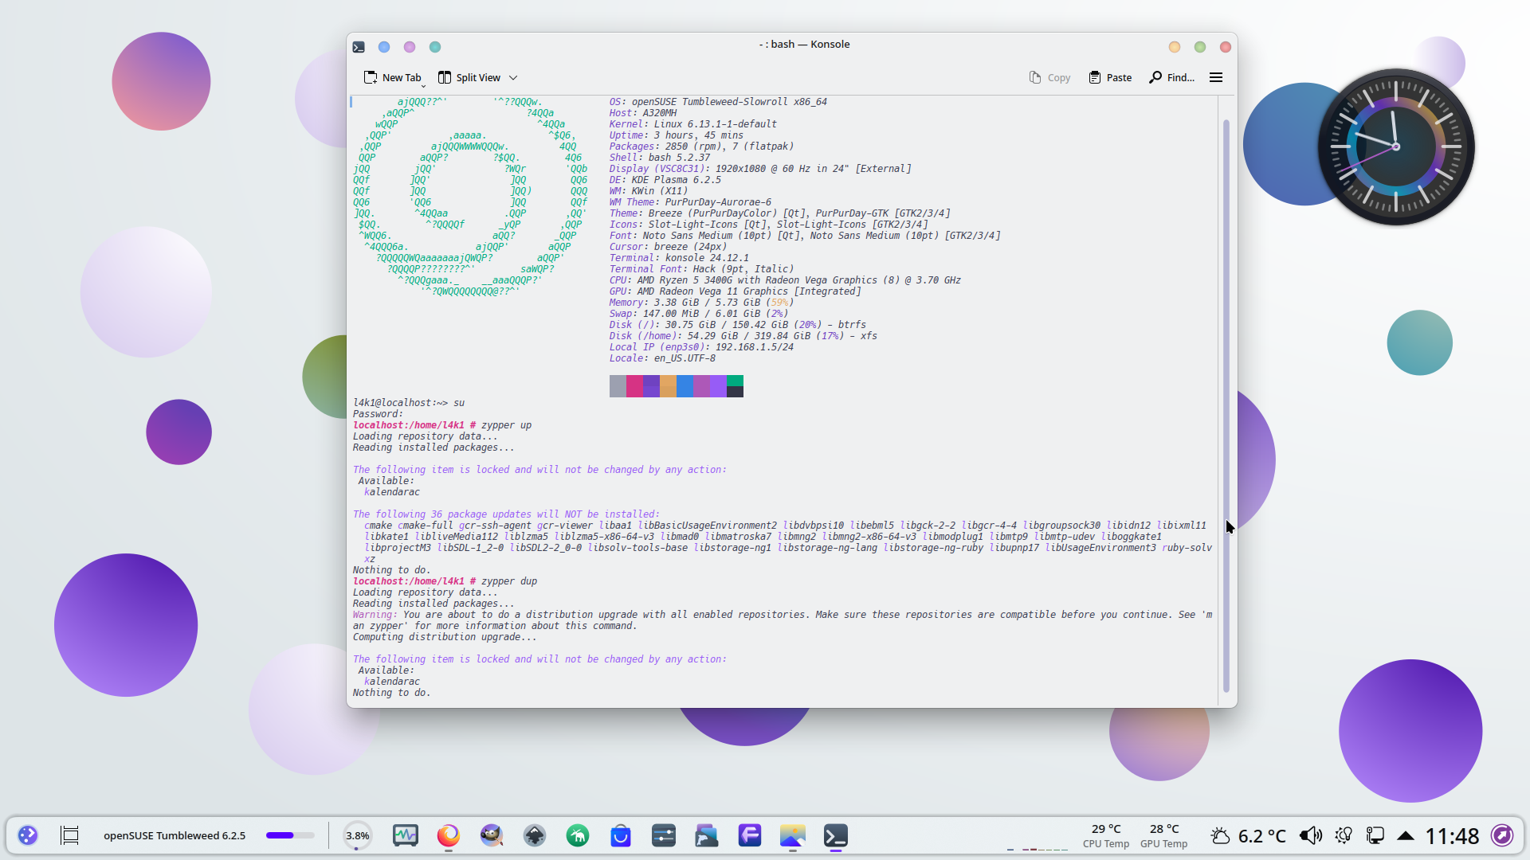The image size is (1530, 860).
Task: Click the Konsole vertical scrollbar
Action: pos(1226,405)
